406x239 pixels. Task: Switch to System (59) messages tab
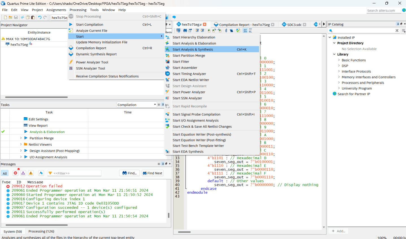[x=13, y=231]
